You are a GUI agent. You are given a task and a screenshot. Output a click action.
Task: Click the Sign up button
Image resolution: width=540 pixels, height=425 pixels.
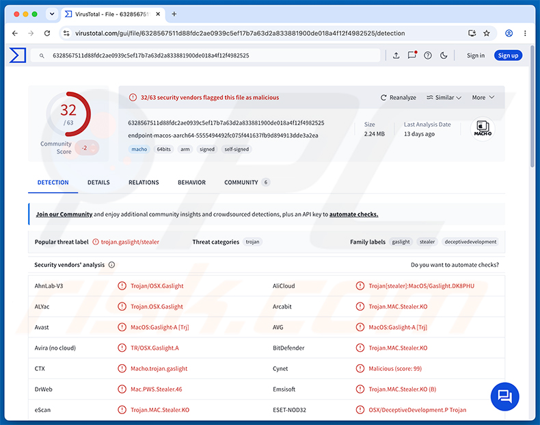tap(508, 55)
